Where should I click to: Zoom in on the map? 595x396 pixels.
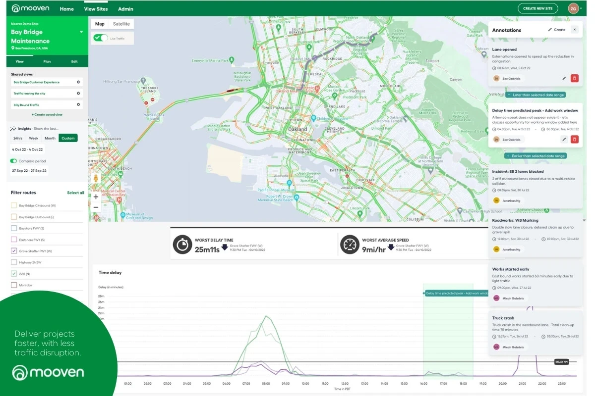96,197
